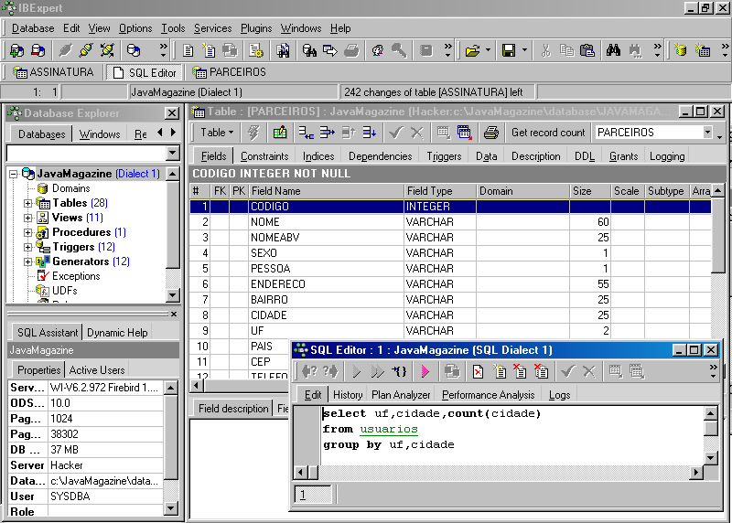This screenshot has height=523, width=732.
Task: Click the double-arrow Execute and fetch all icon
Action: (x=378, y=371)
